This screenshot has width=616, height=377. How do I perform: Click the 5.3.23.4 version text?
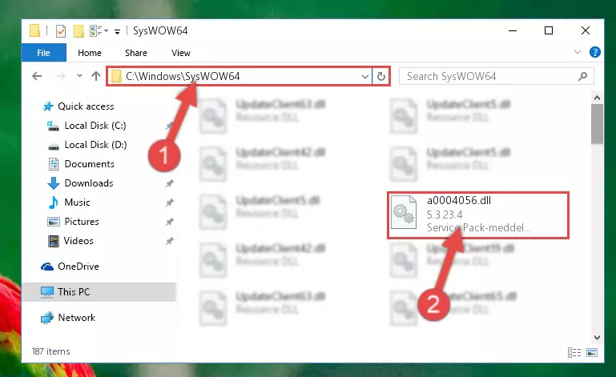(445, 215)
